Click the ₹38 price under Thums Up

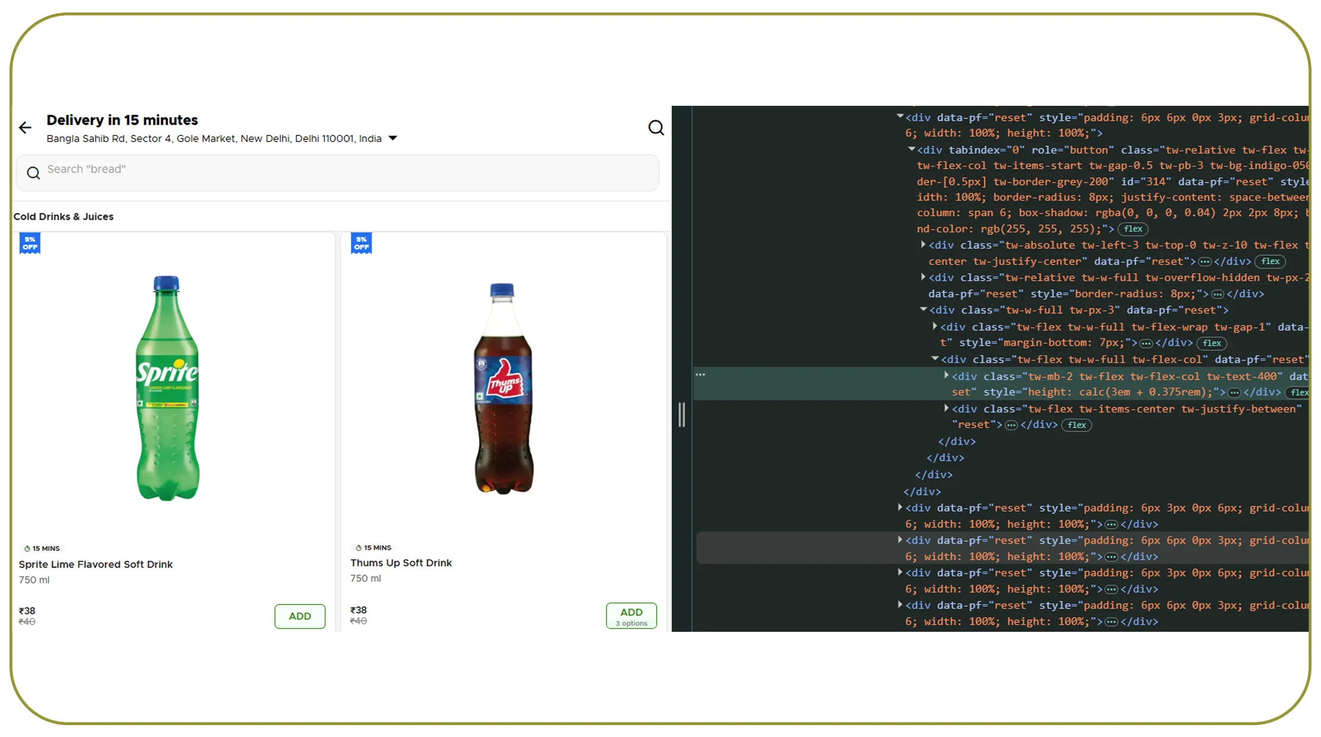(358, 610)
